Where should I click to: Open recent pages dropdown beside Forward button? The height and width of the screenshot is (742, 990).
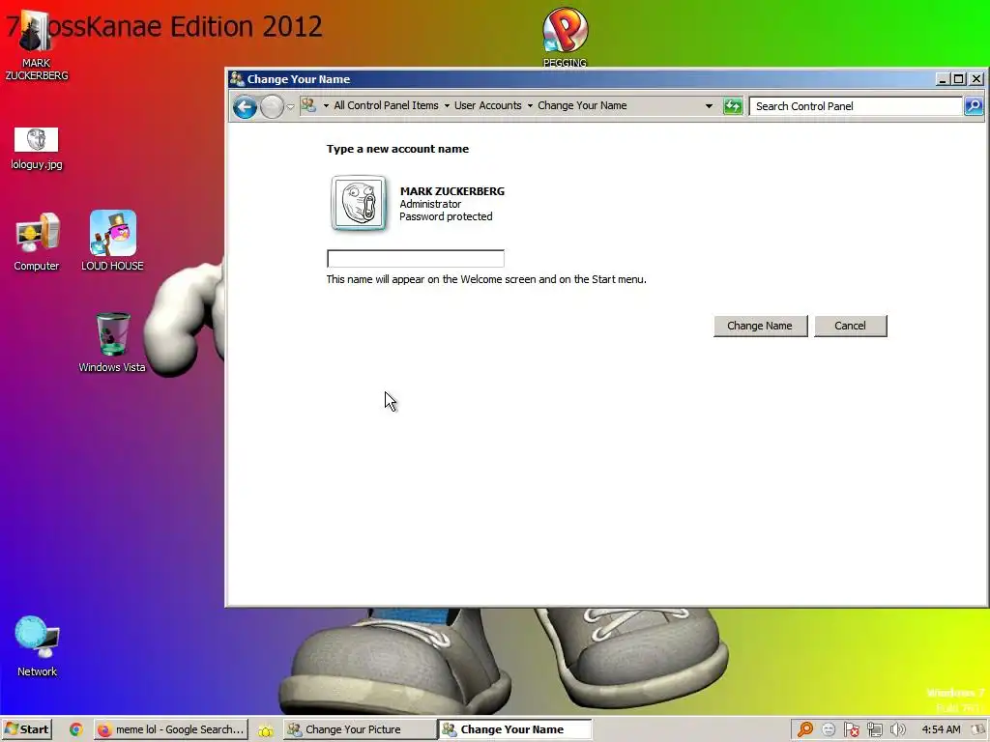(x=290, y=106)
